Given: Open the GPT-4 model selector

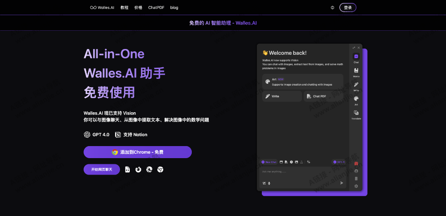Looking at the screenshot, I should coord(339,162).
